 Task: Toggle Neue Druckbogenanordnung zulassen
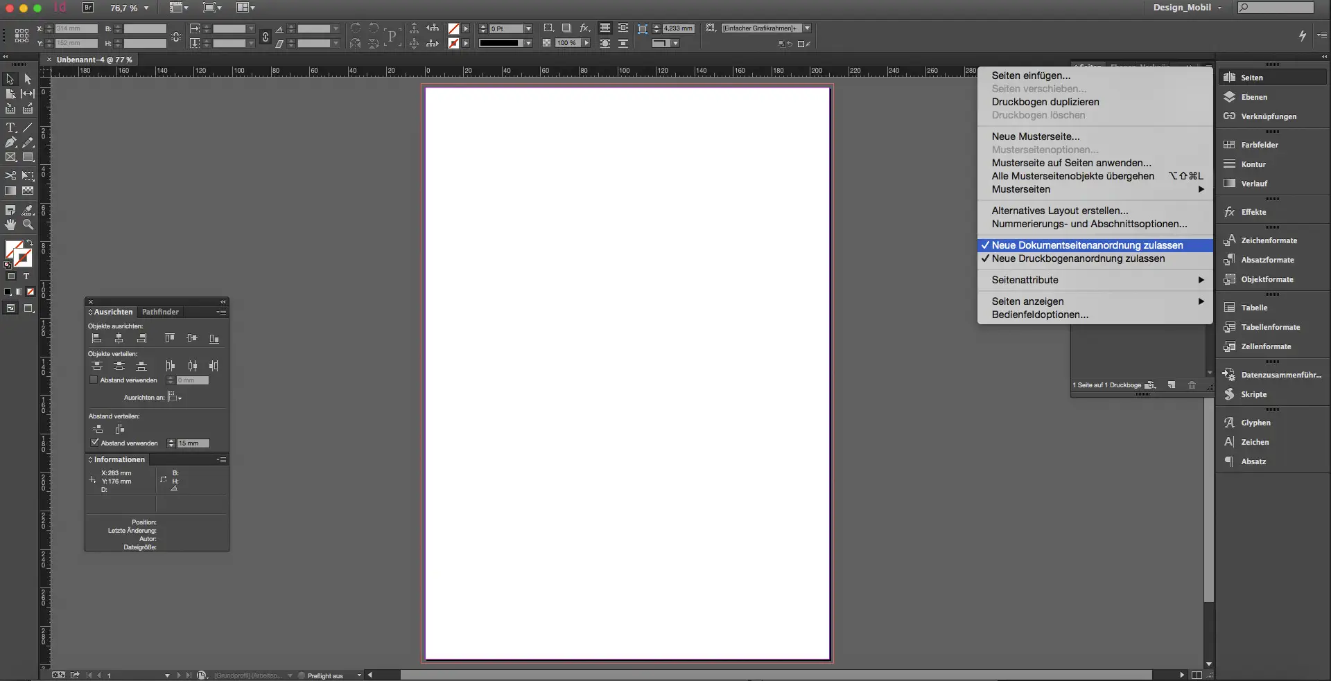(1078, 258)
